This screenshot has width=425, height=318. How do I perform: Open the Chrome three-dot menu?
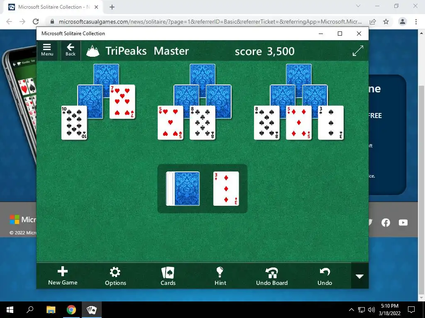point(416,22)
